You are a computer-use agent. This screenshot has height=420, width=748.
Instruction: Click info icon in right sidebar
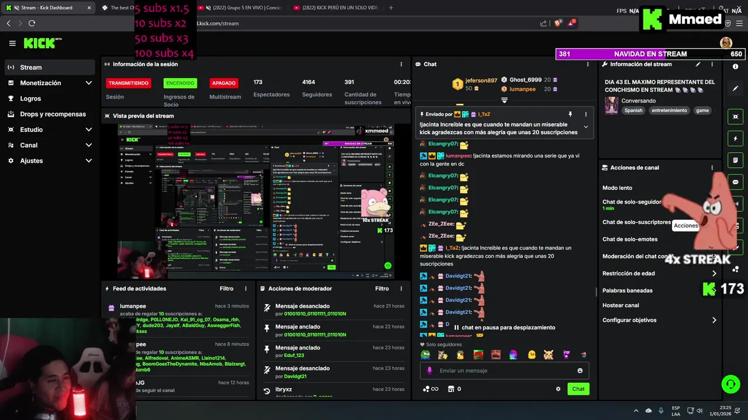[x=735, y=67]
